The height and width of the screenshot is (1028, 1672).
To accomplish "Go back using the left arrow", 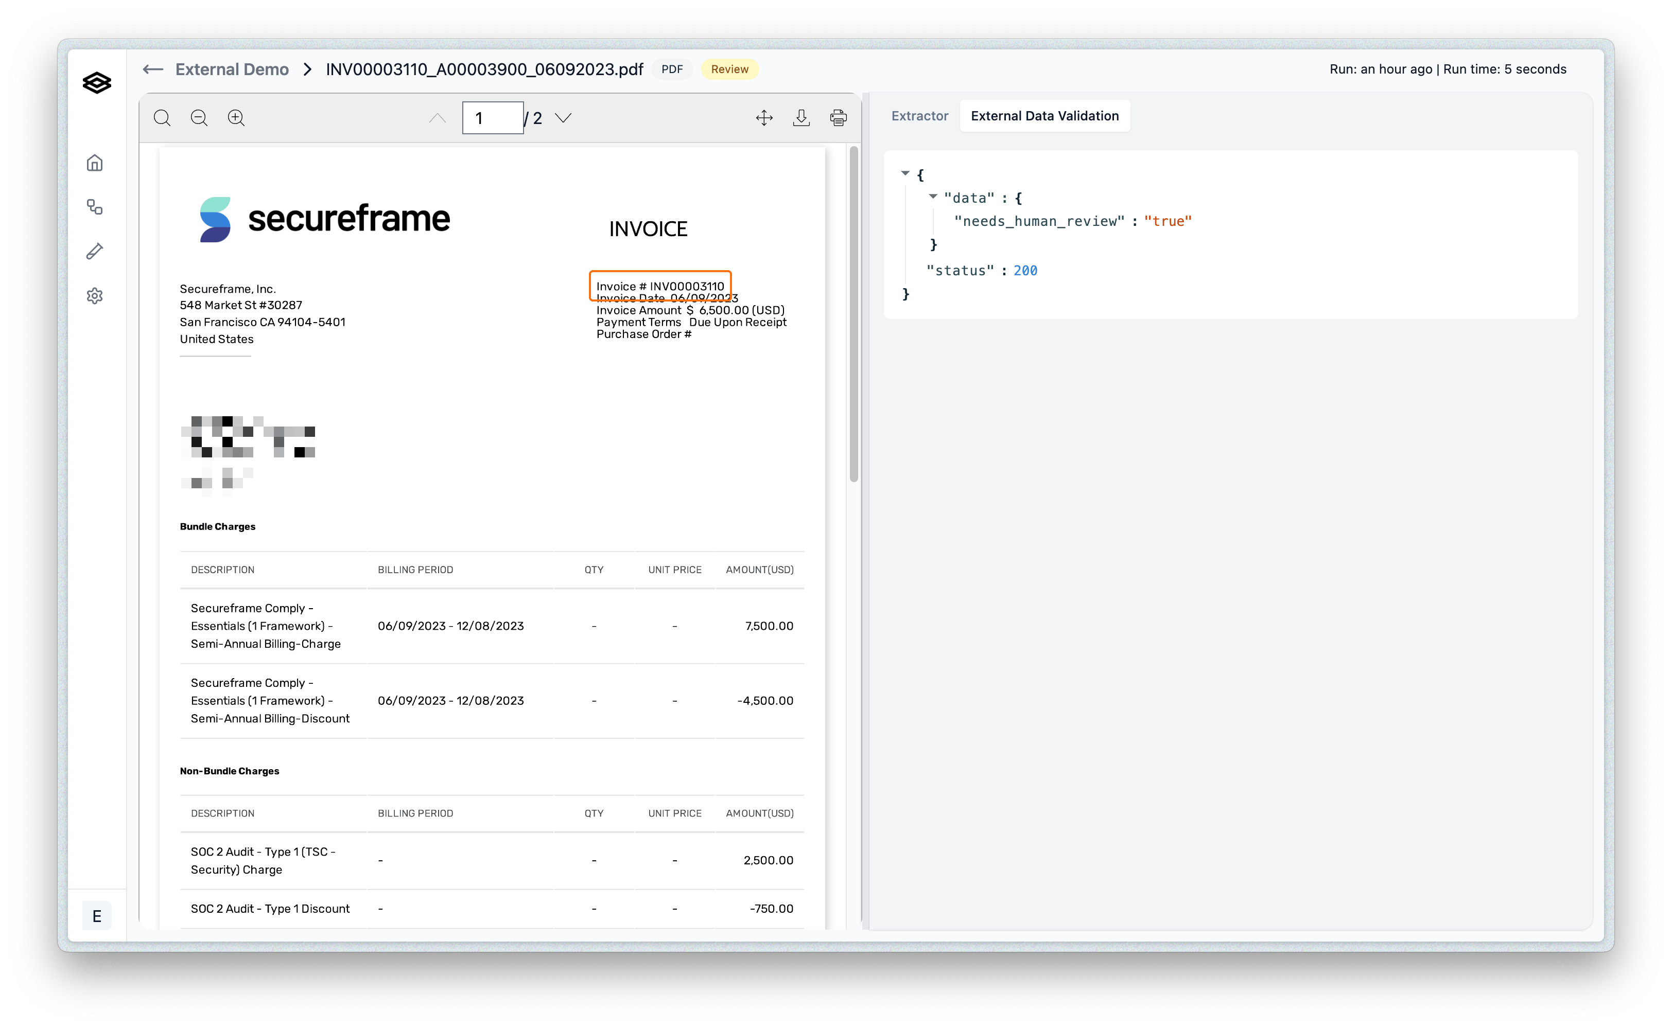I will pyautogui.click(x=153, y=69).
